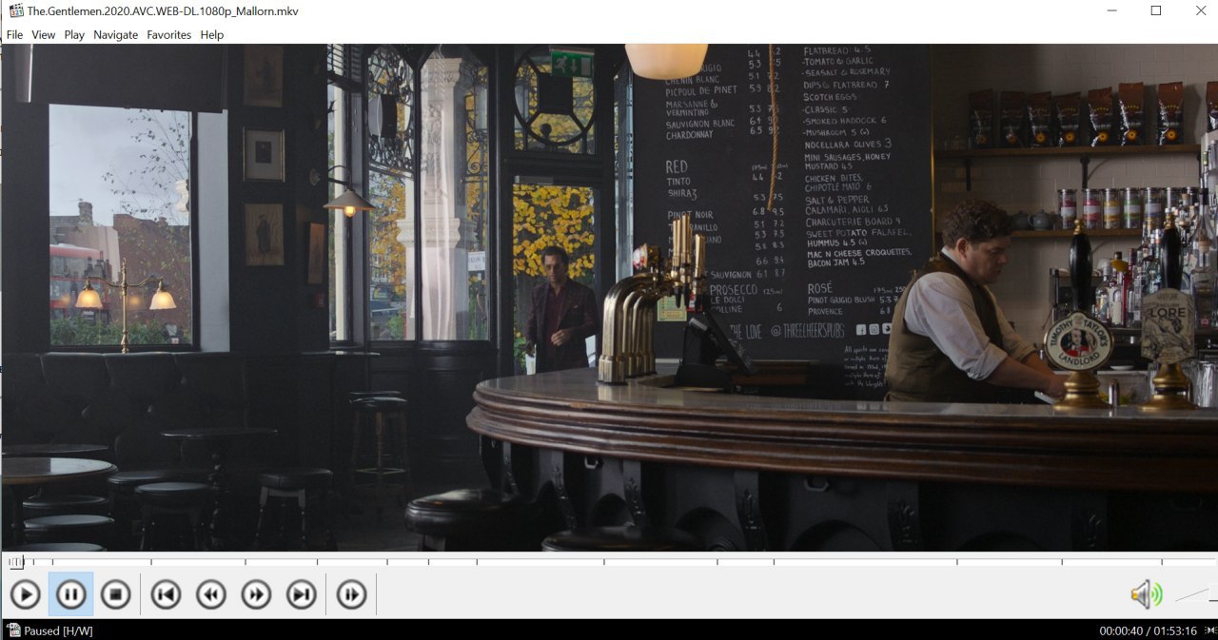Open the Play menu
1218x640 pixels.
pos(74,34)
